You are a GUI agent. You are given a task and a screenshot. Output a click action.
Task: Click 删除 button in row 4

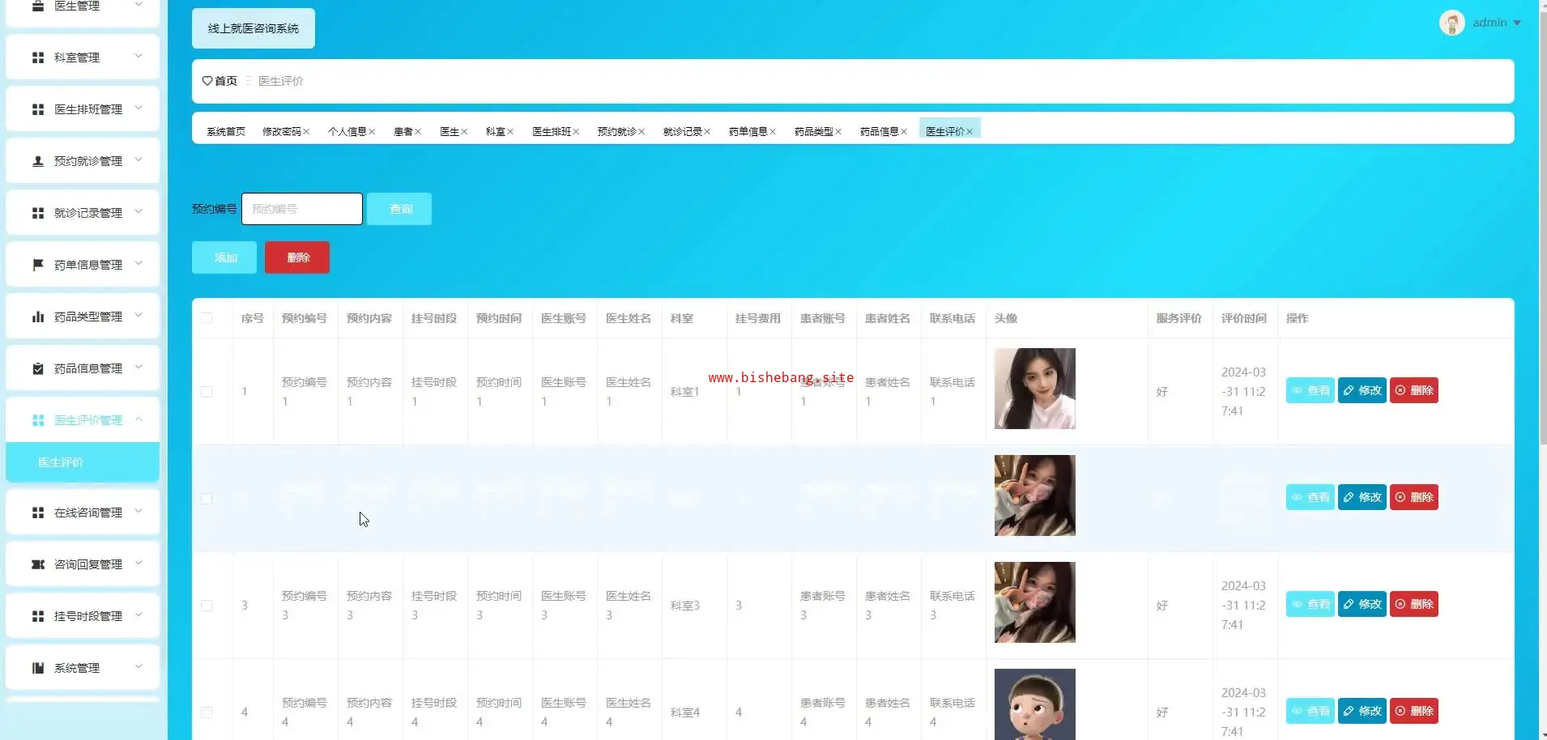1414,711
